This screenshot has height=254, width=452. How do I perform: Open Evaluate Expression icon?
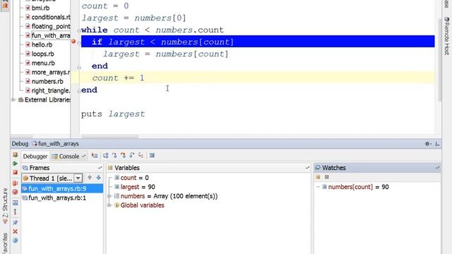click(152, 155)
